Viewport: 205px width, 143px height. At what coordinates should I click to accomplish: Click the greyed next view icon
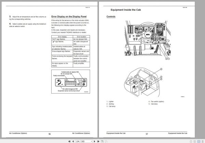pos(106,141)
